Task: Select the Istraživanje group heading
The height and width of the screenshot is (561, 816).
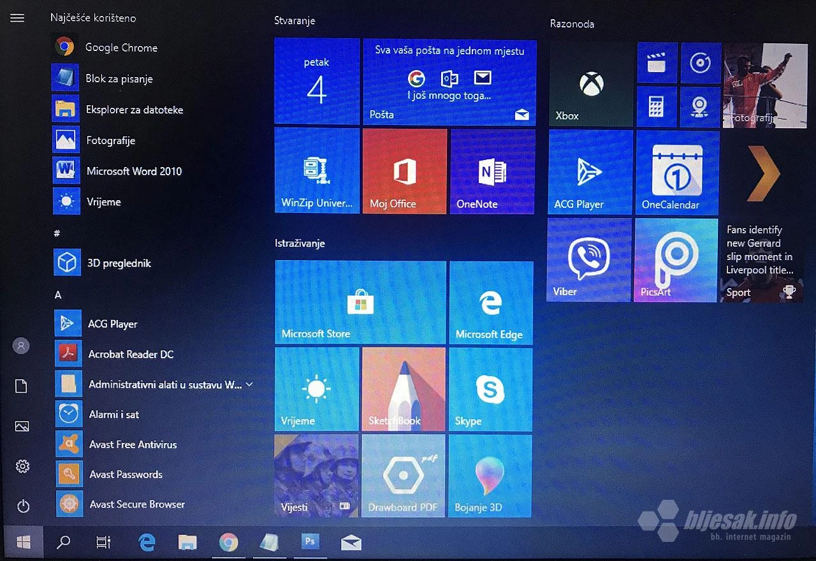Action: 300,244
